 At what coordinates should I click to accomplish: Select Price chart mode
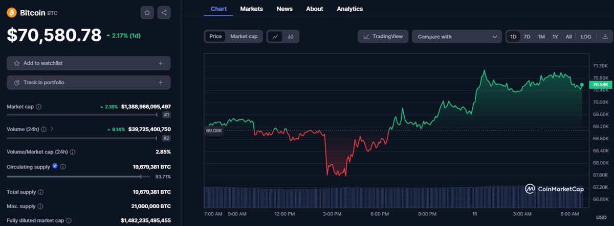(215, 37)
